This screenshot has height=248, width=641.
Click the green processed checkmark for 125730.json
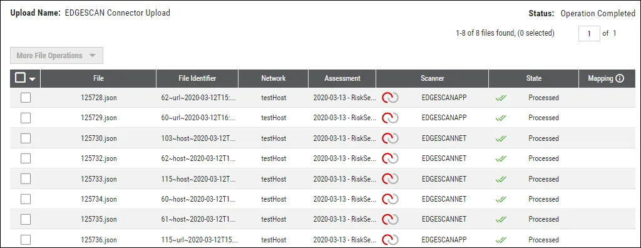point(501,139)
